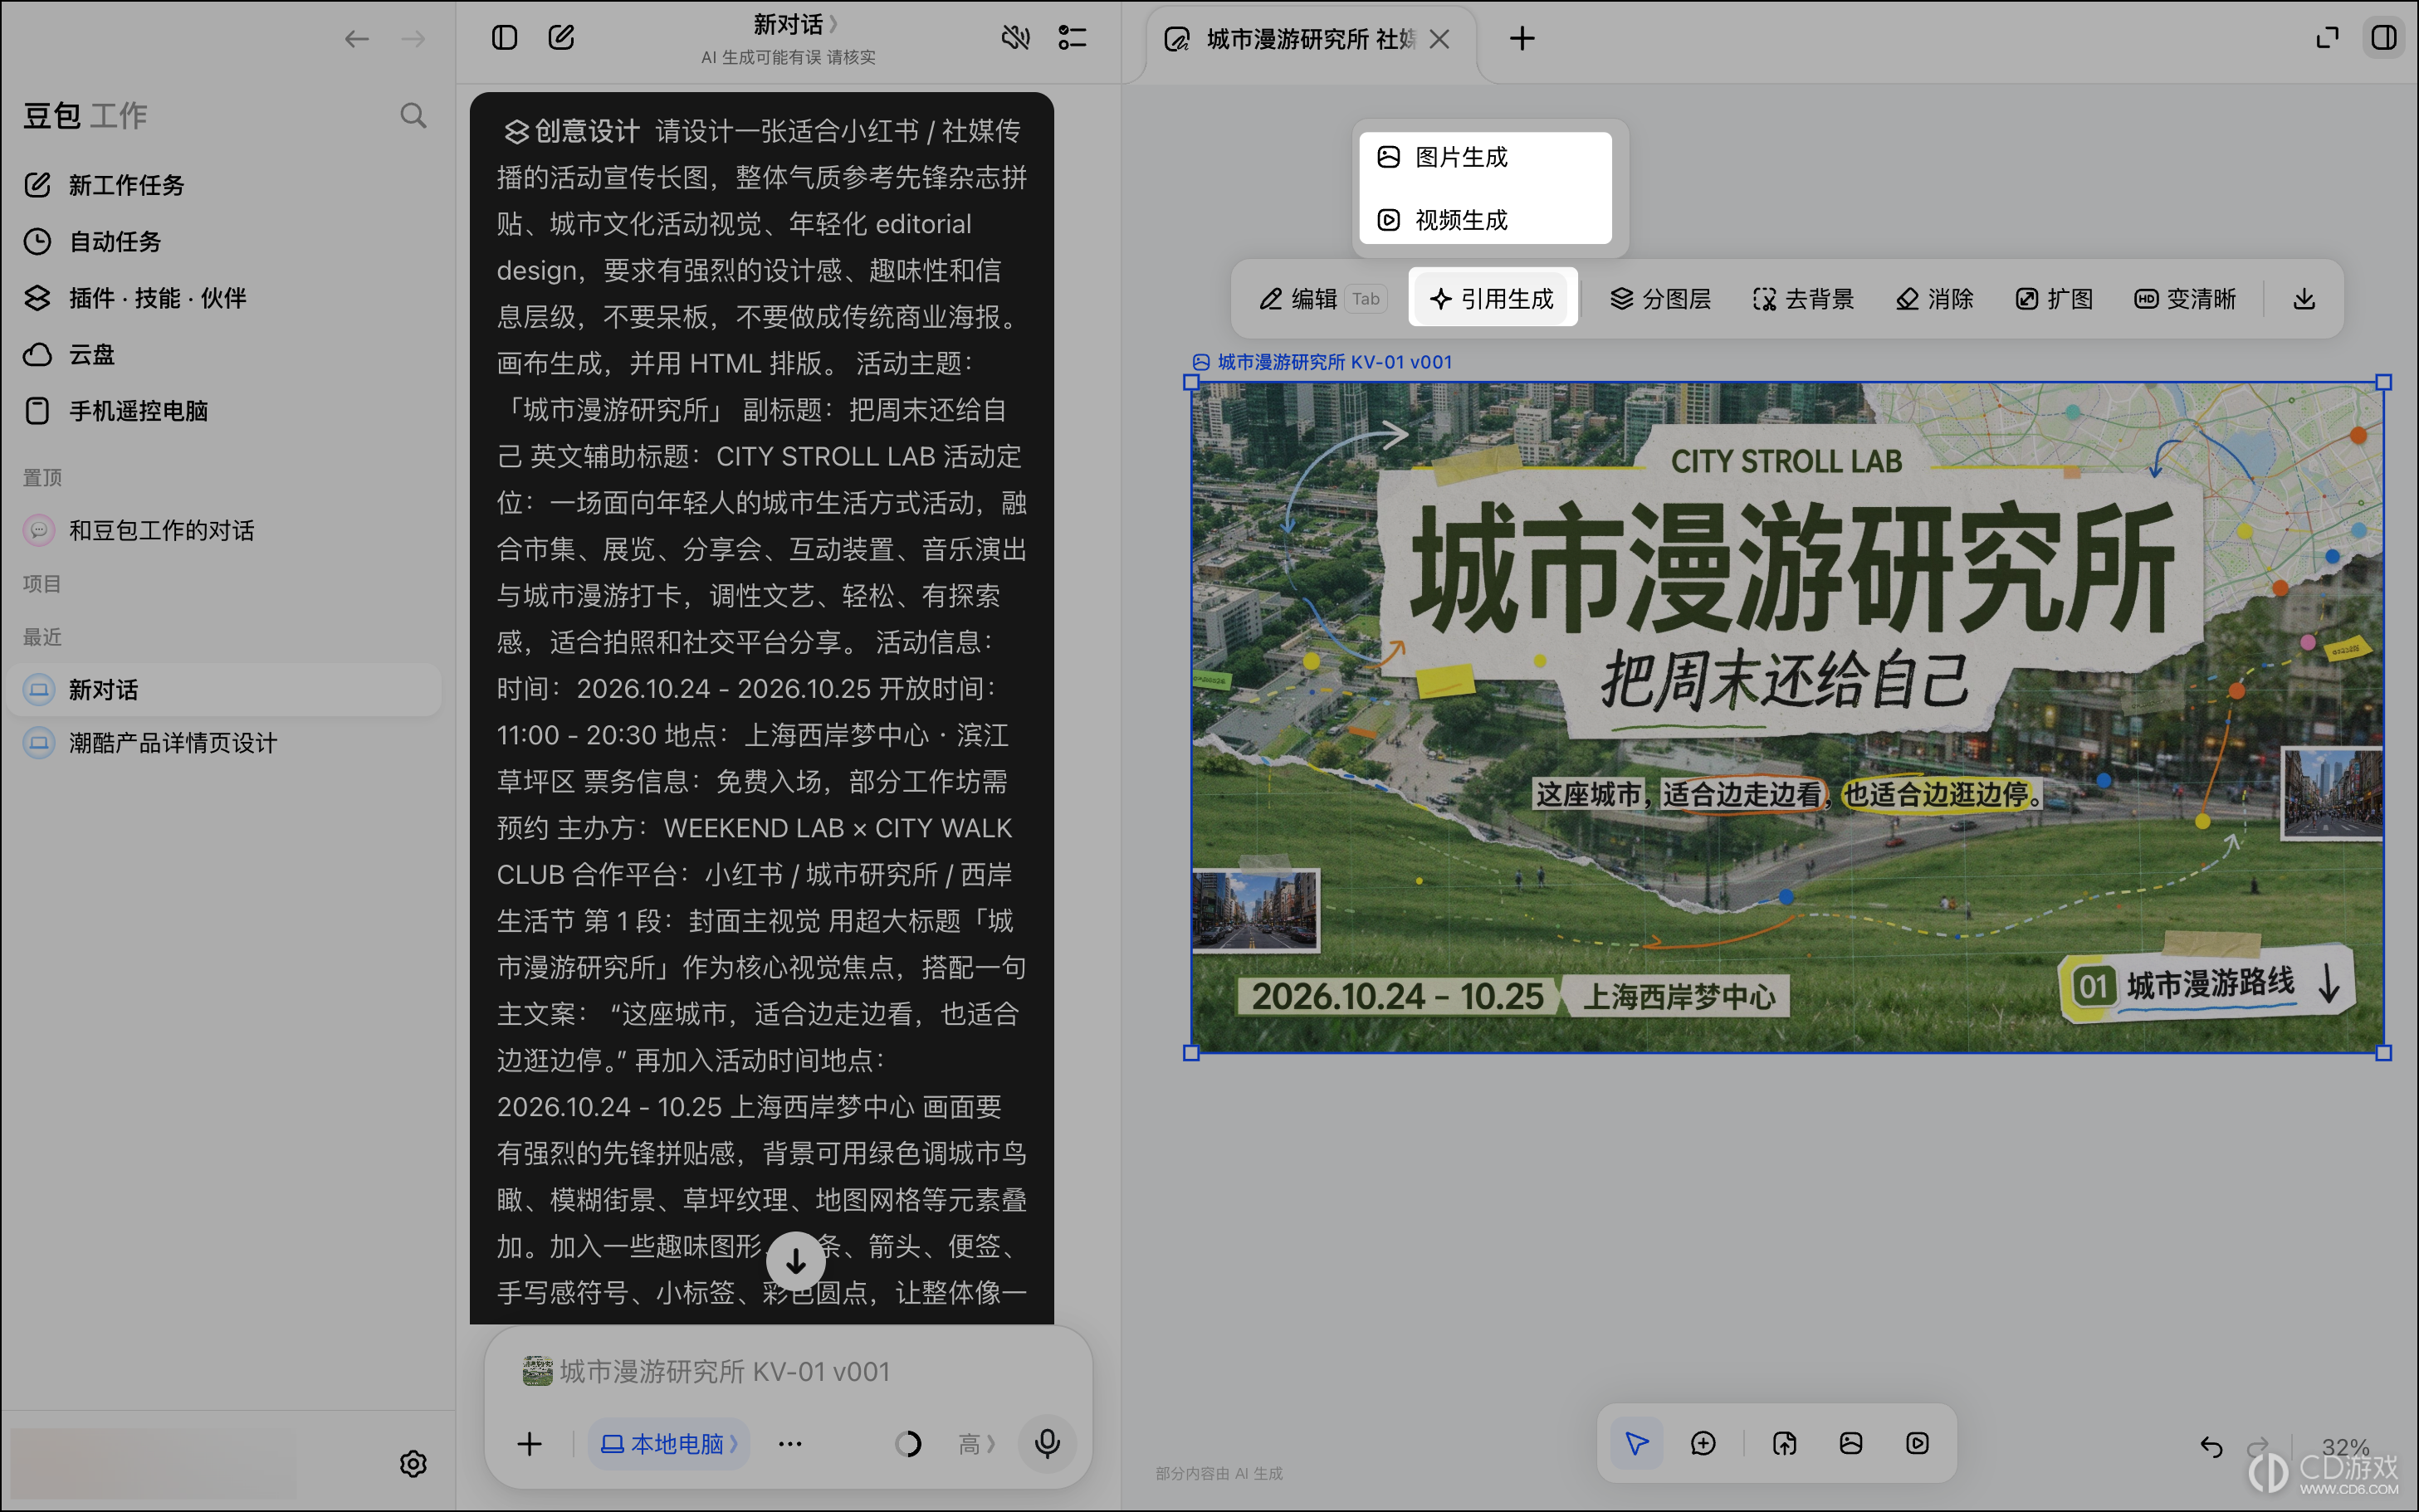Open 自动任务 in the sidebar
The height and width of the screenshot is (1512, 2419).
224,241
